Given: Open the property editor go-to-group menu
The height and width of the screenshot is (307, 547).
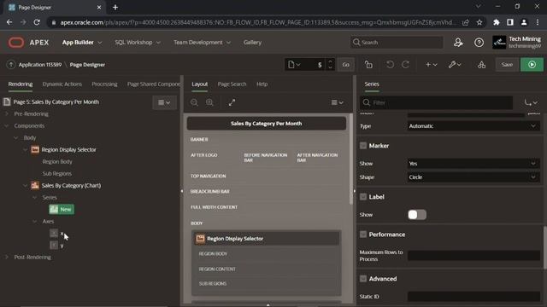Looking at the screenshot, I should pyautogui.click(x=531, y=102).
